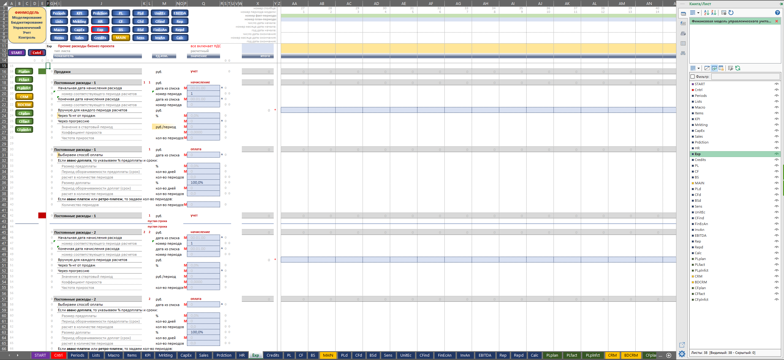Open sheet list view dropdown arrow

[x=698, y=68]
